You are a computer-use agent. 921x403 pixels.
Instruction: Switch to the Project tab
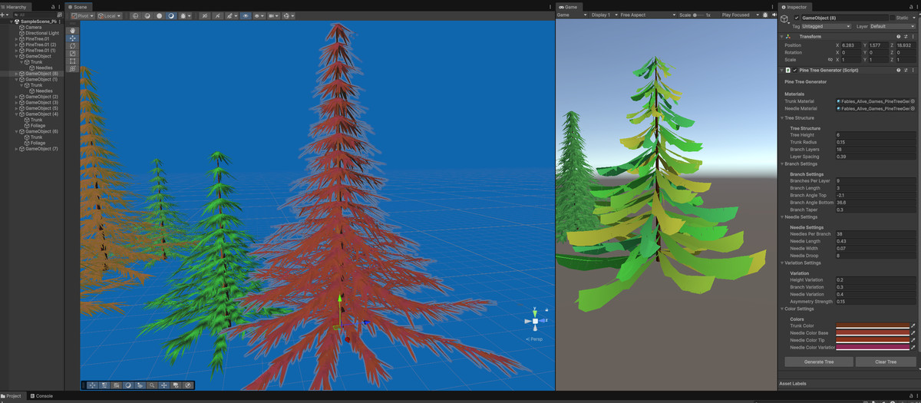pyautogui.click(x=13, y=396)
